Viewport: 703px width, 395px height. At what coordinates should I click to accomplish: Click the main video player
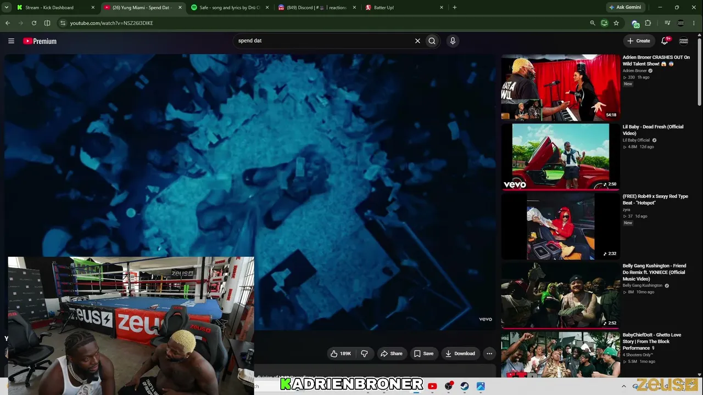point(250,192)
